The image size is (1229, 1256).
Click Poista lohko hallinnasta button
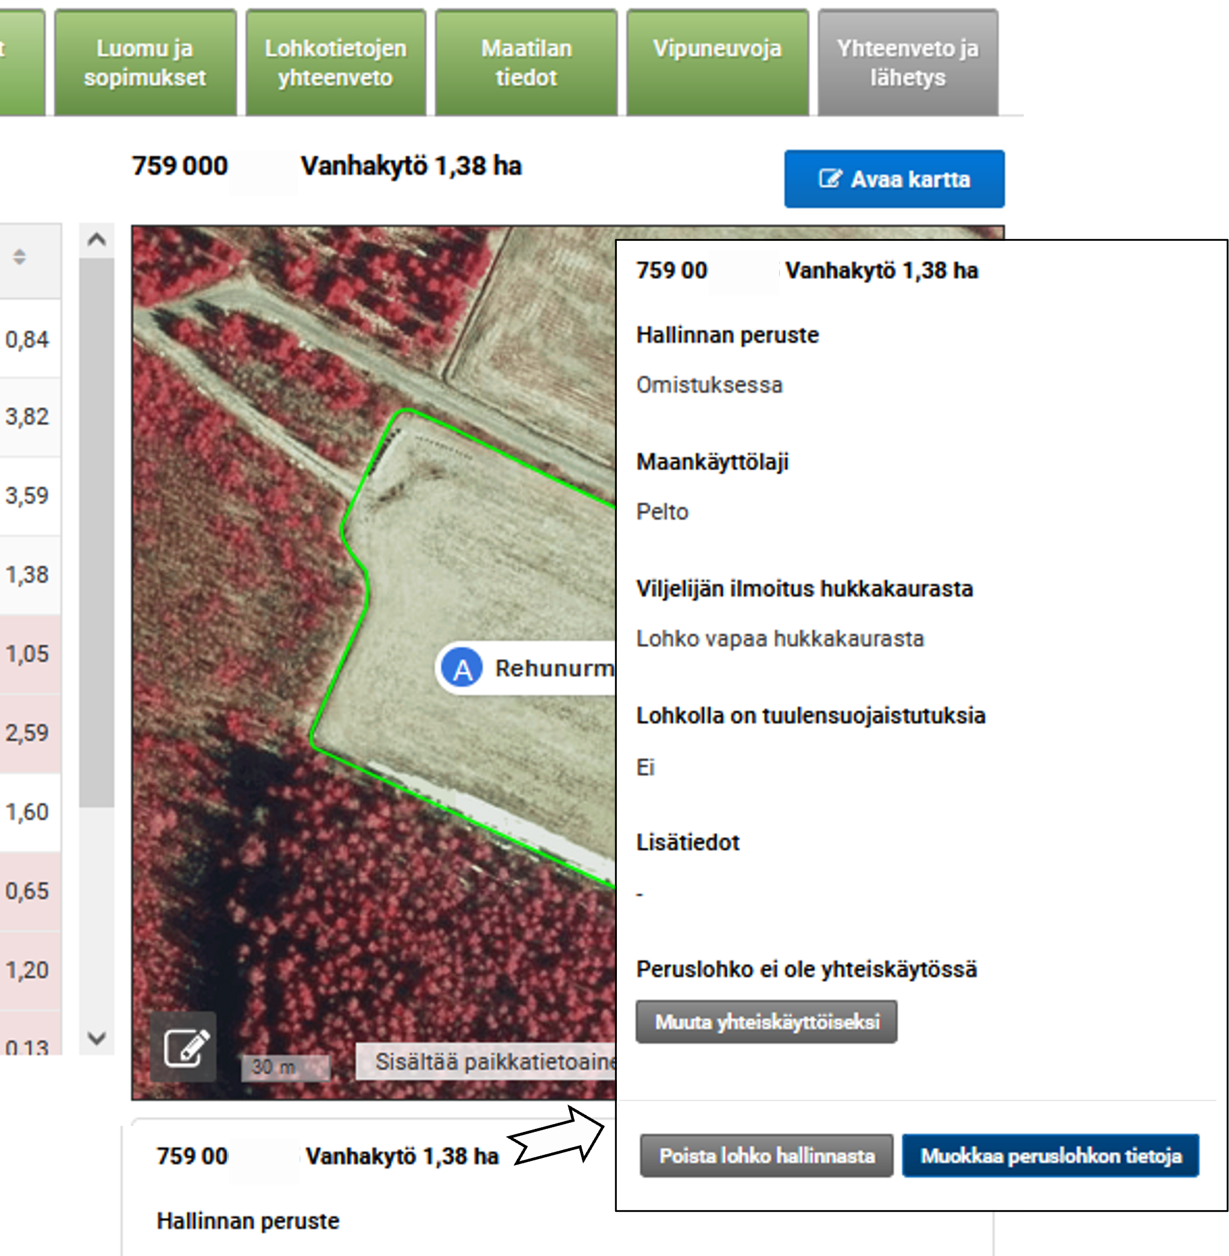(x=766, y=1156)
